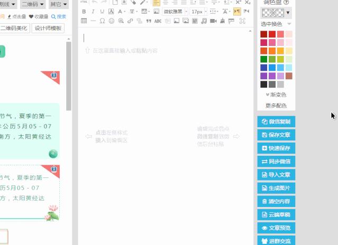Sort templates by 点击量

coord(16,16)
